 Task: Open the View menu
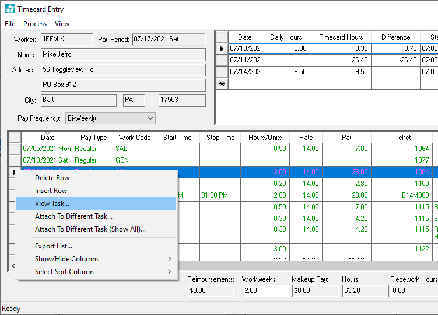click(62, 24)
